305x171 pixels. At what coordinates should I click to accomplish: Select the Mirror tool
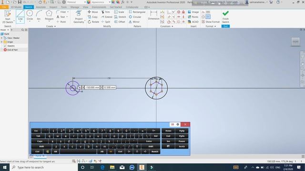coord(134,22)
